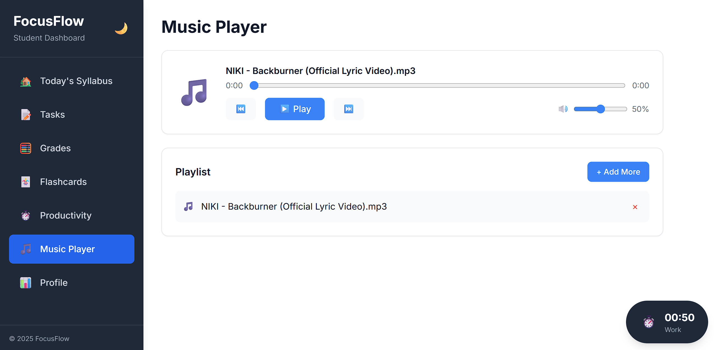Click the Add More button

click(x=618, y=172)
